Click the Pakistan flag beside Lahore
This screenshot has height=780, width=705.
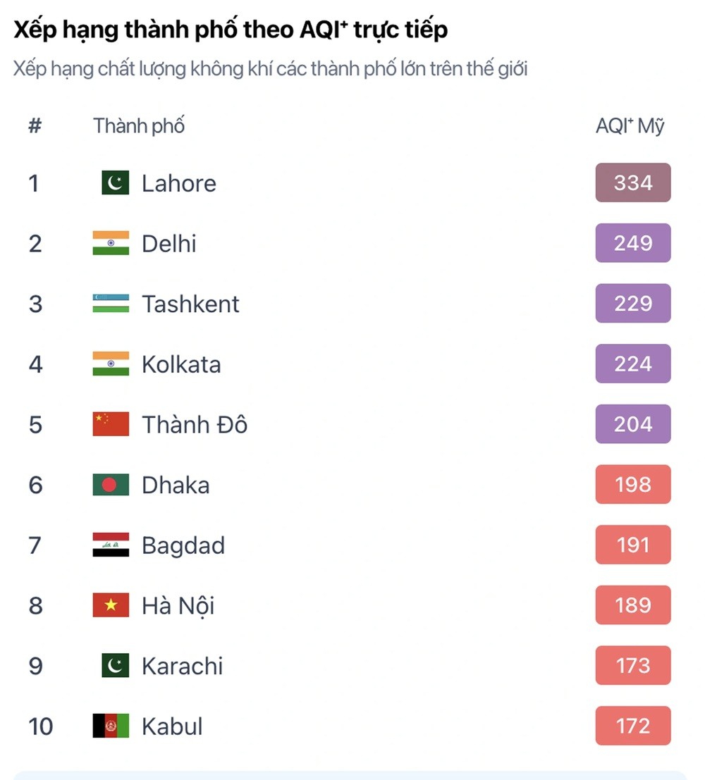click(x=115, y=183)
